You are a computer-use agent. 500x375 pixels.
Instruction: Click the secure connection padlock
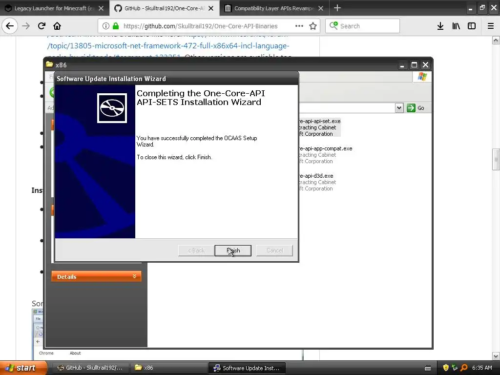(x=116, y=26)
